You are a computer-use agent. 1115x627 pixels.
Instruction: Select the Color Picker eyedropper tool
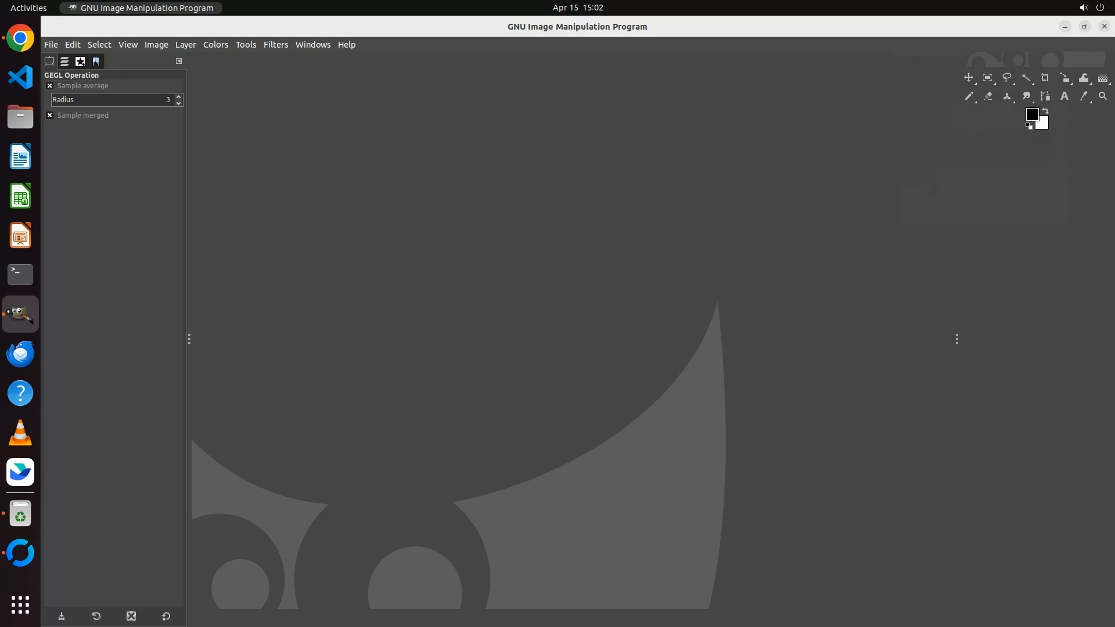[1084, 96]
